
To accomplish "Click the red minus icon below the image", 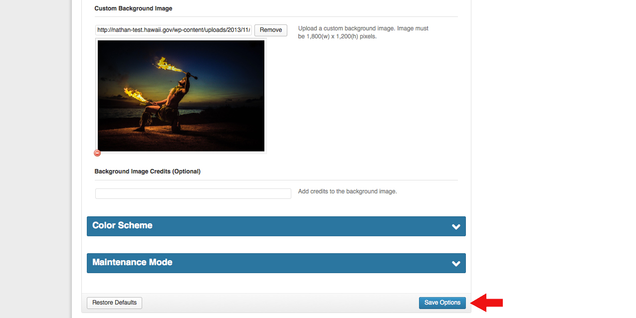I will coord(97,153).
